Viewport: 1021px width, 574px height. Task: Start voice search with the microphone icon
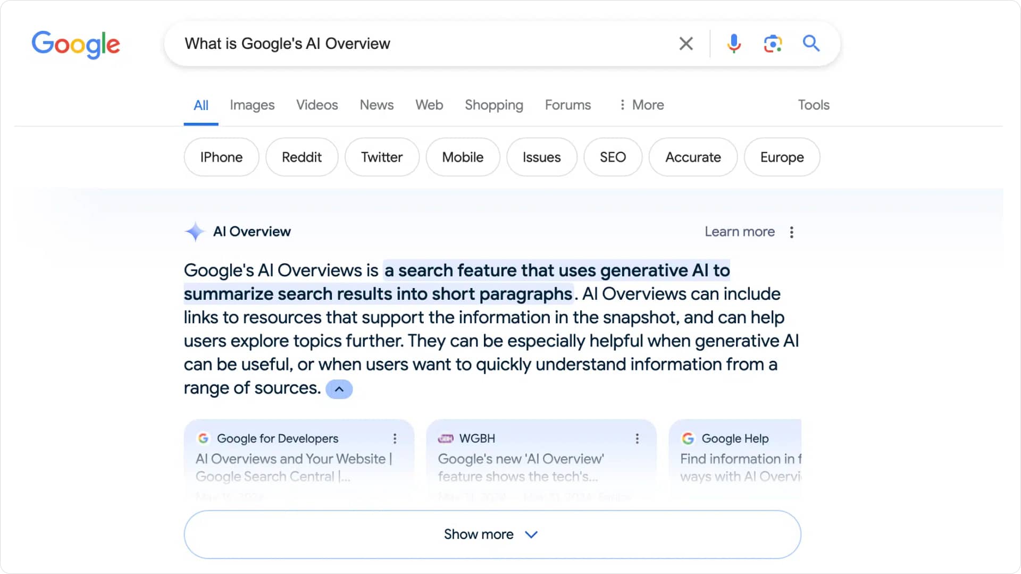pos(734,44)
